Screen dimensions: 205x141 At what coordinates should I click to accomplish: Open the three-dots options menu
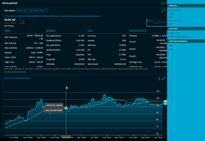[167, 3]
